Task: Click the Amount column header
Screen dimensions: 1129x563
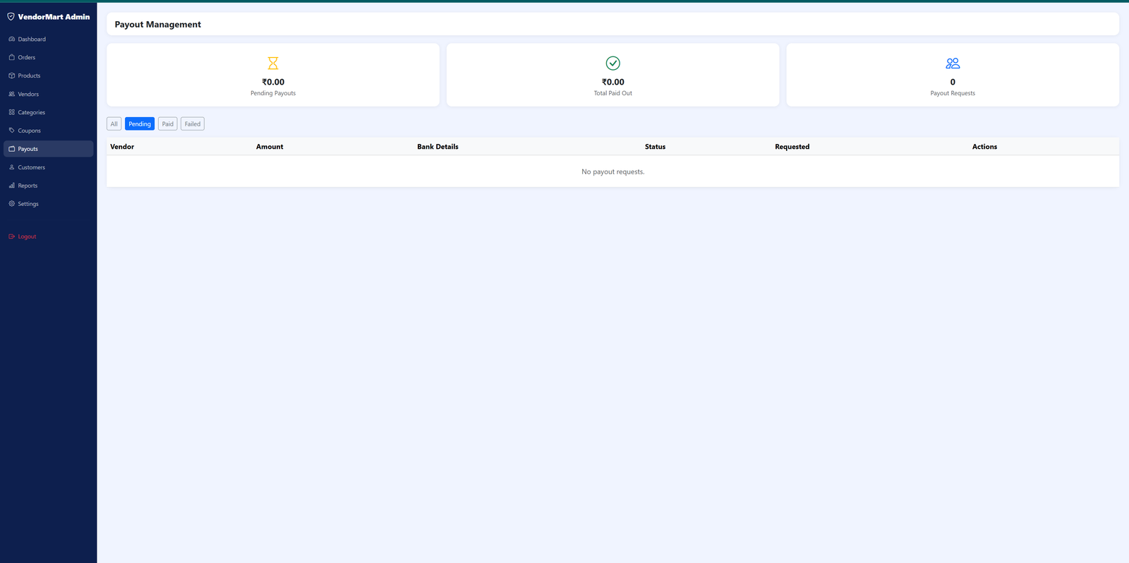Action: click(x=270, y=147)
